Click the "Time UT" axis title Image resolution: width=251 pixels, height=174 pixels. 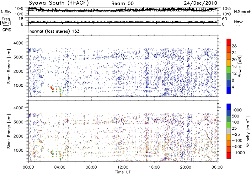pyautogui.click(x=123, y=172)
